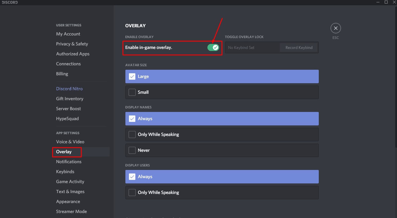Click the Record Keybind button
This screenshot has height=218, width=397.
click(299, 47)
